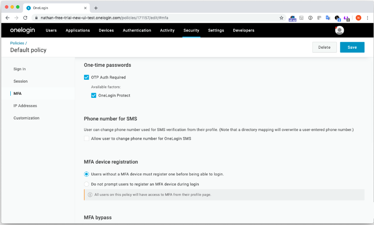Viewport: 374px width, 225px height.
Task: Open Chrome profile avatar N
Action: [x=358, y=18]
